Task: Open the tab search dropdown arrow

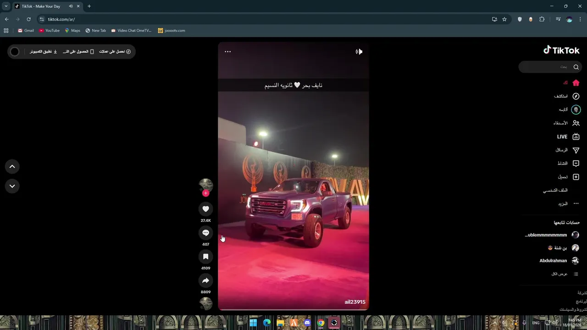Action: pos(6,6)
